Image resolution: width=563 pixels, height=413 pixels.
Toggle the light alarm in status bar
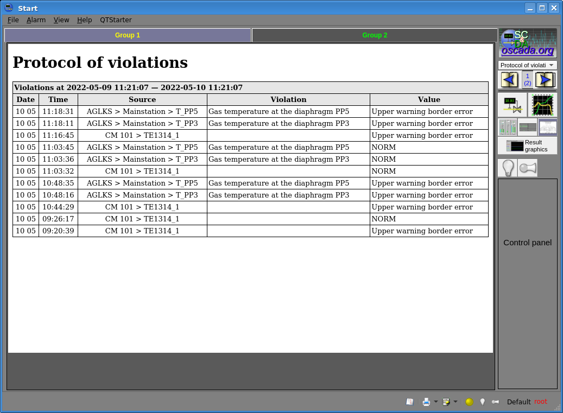482,402
